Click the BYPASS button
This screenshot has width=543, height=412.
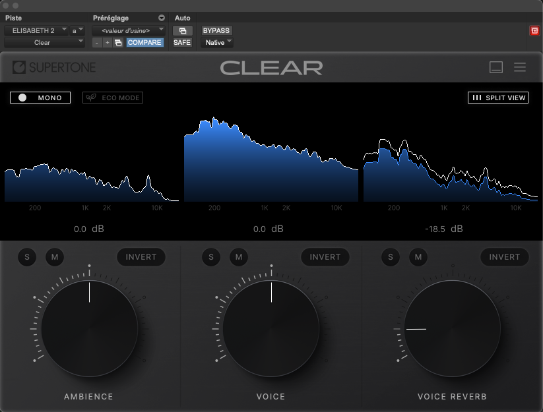point(216,31)
